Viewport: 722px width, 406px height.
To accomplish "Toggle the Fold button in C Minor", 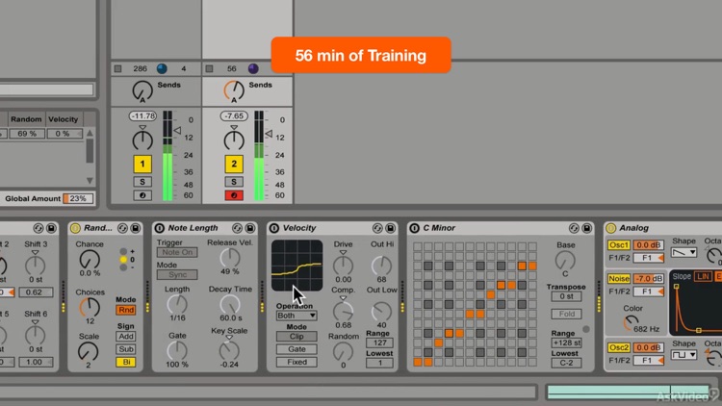I will (566, 314).
